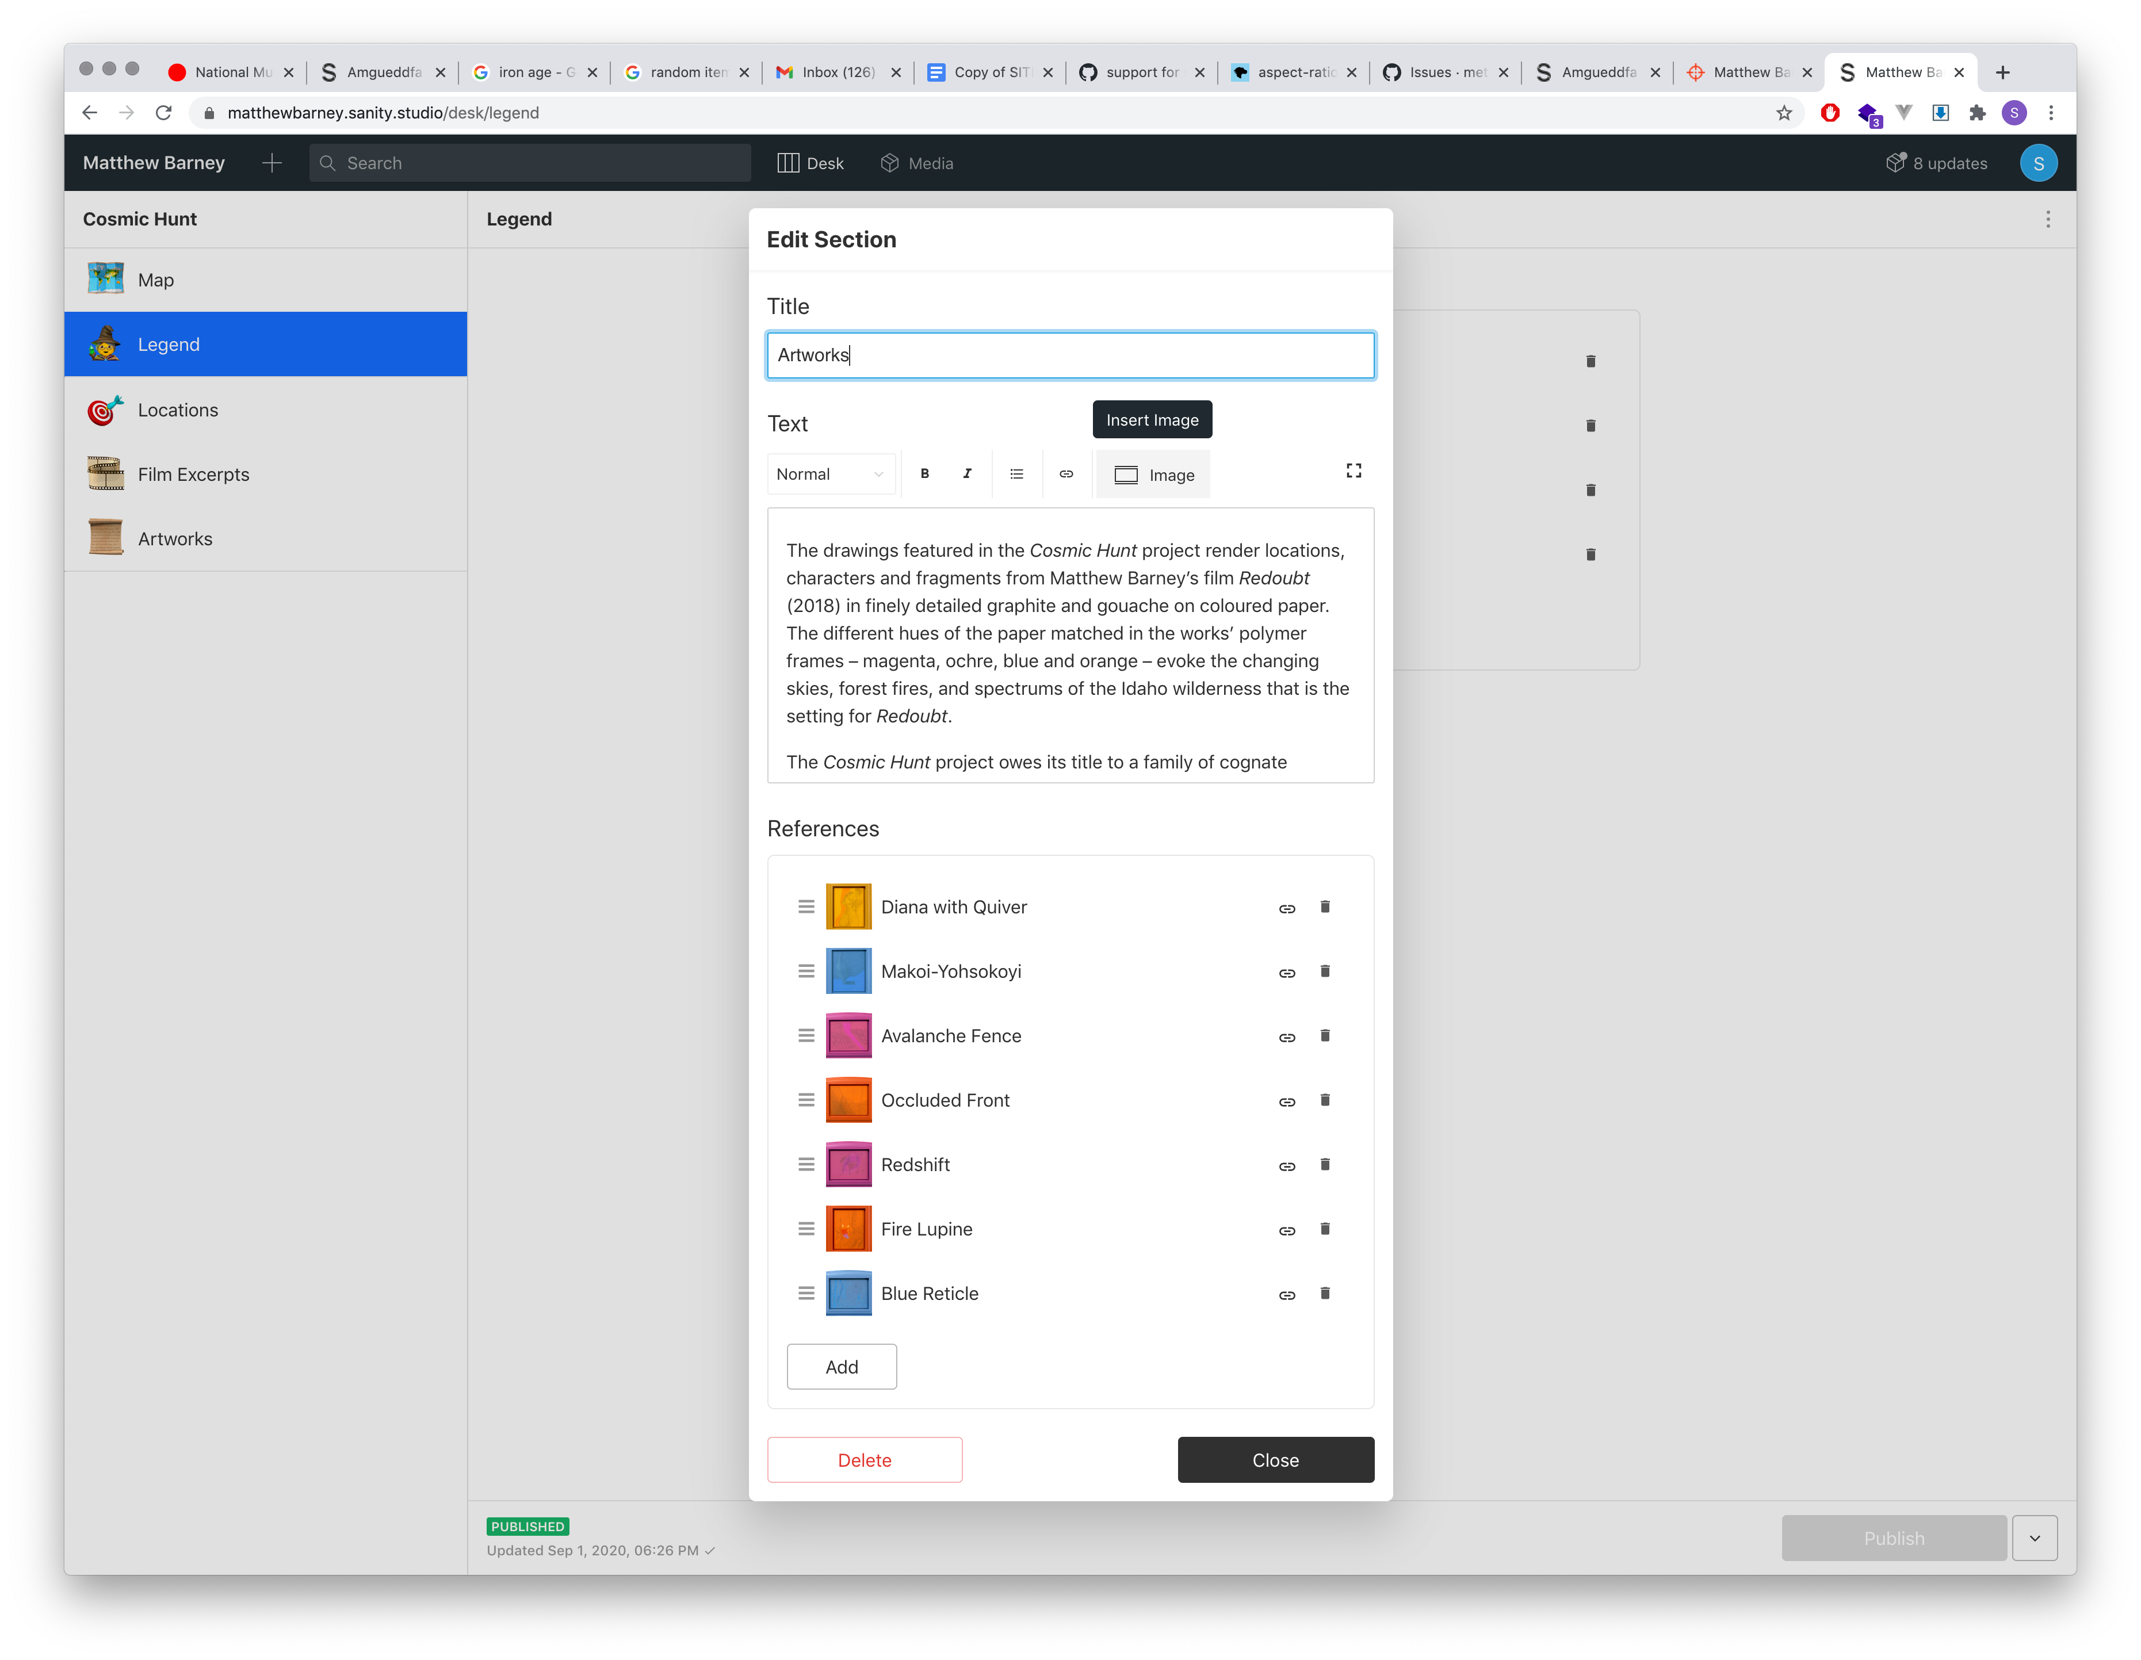
Task: Switch to the Media tool tab
Action: pos(916,164)
